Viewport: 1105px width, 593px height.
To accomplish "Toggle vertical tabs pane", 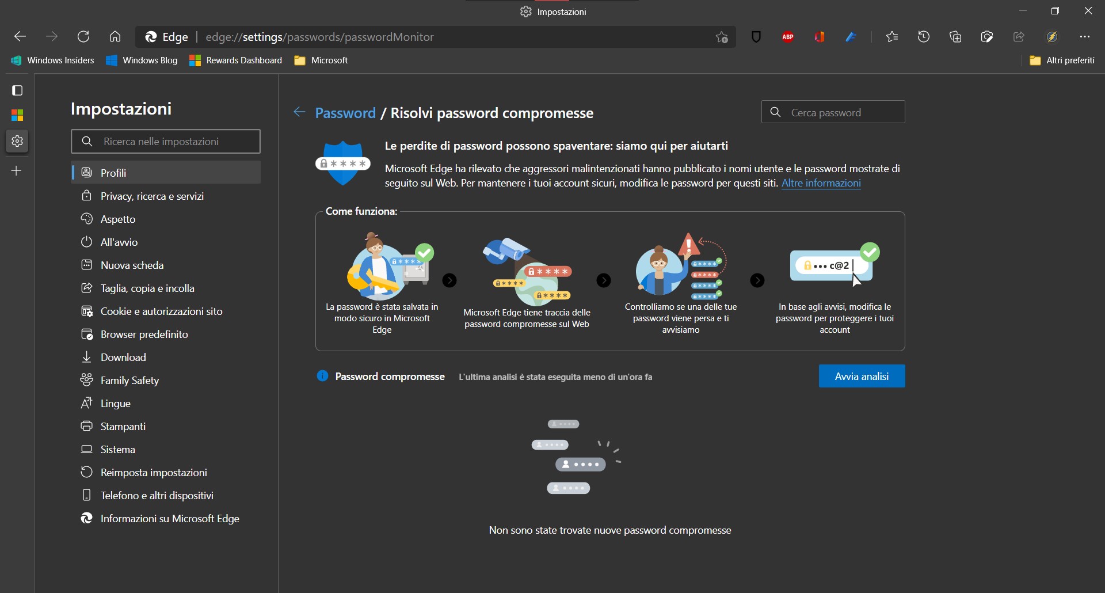I will coord(17,90).
